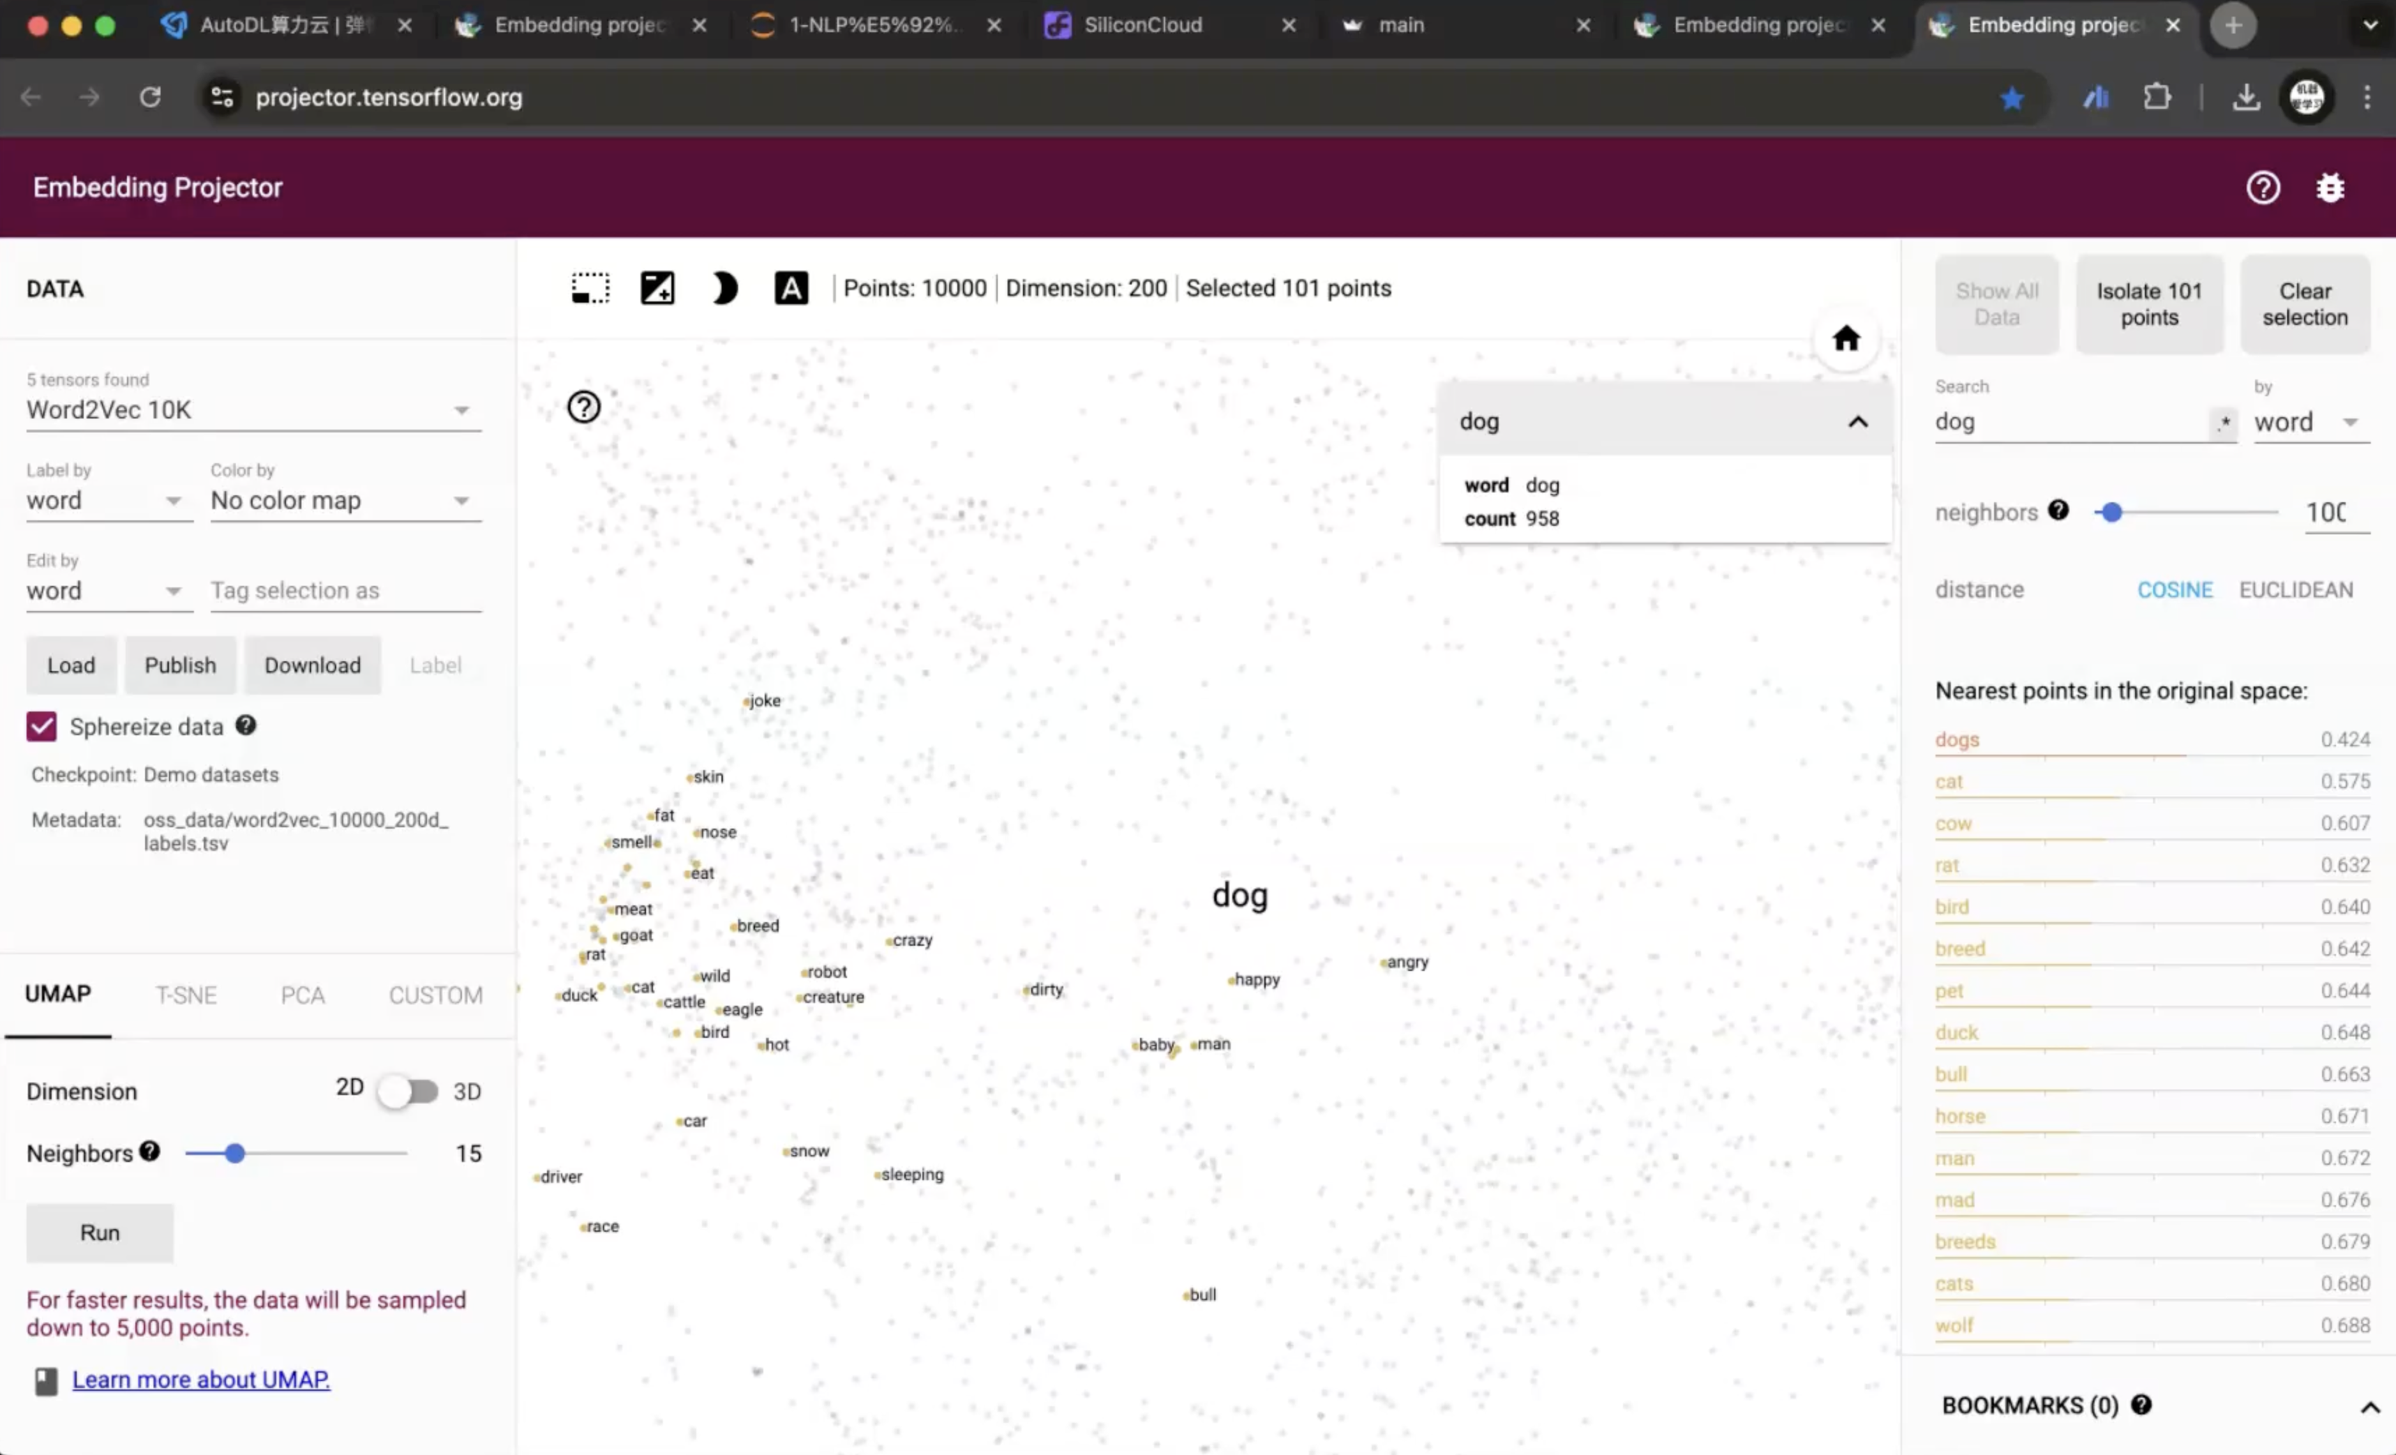
Task: Open help in the purple header
Action: pyautogui.click(x=2263, y=188)
